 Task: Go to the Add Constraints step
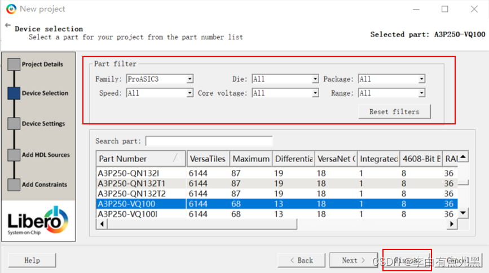[x=45, y=185]
